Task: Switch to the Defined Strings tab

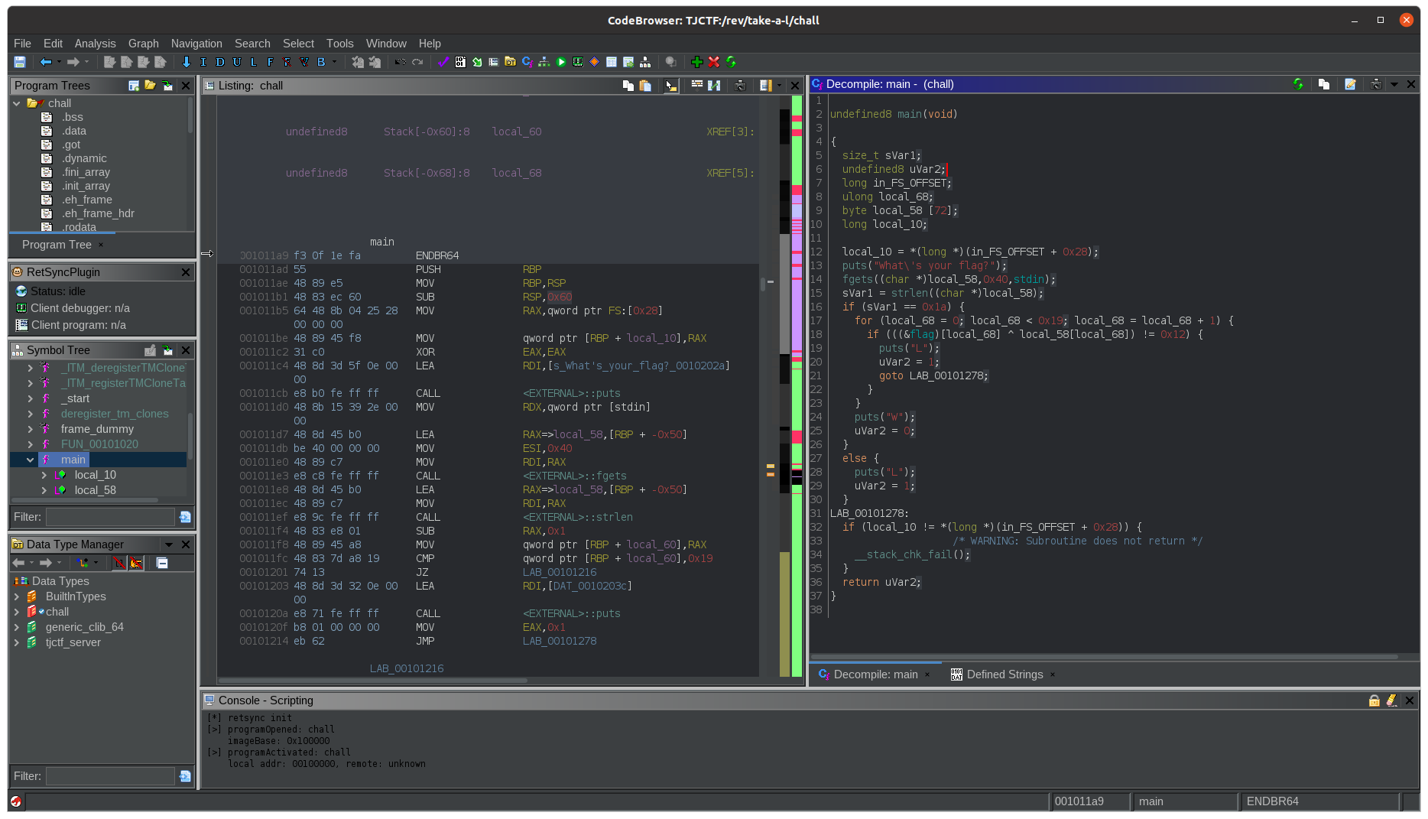Action: point(1004,674)
